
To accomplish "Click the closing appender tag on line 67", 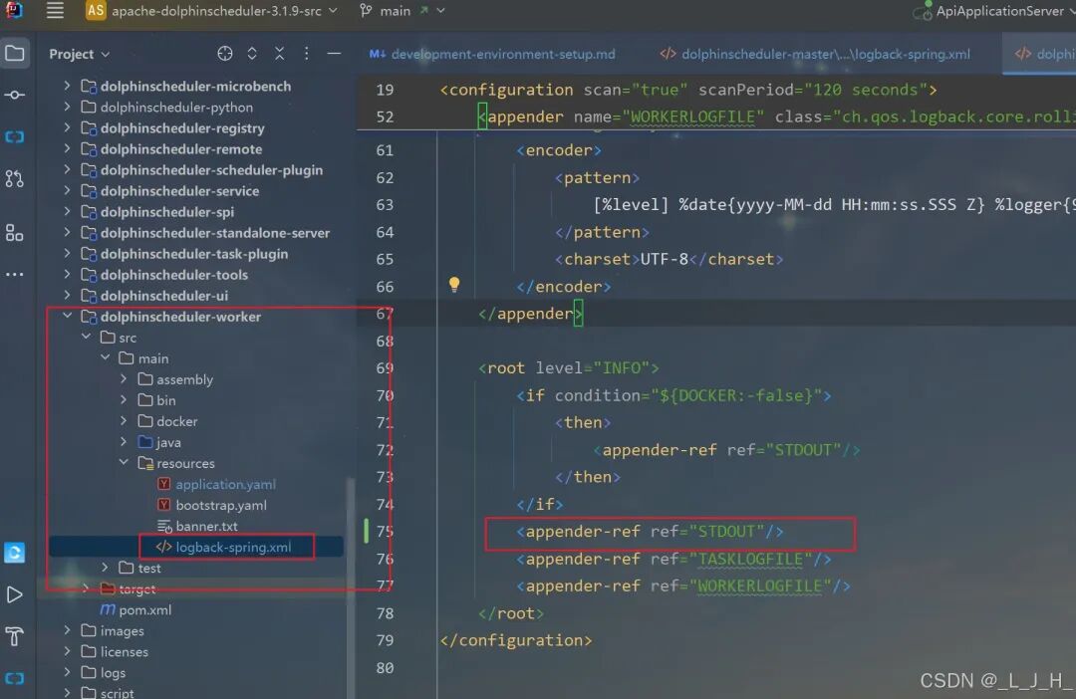I will (530, 315).
